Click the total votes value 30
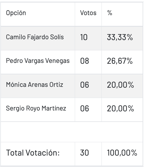The image size is (144, 167). point(85,153)
